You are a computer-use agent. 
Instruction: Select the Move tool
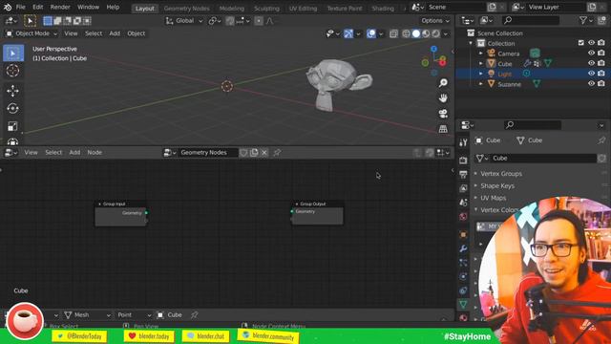point(12,91)
